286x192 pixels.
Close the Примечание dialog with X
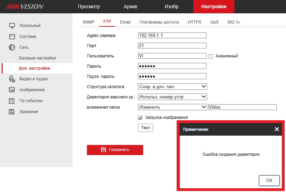click(x=276, y=129)
